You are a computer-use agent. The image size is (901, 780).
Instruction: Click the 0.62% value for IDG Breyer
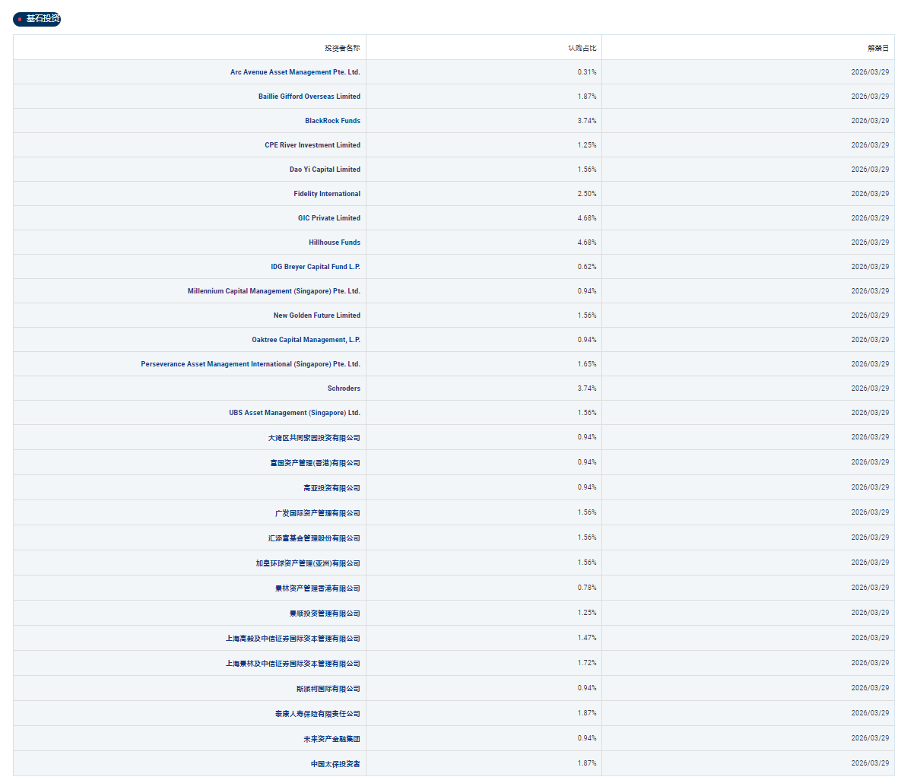(x=587, y=267)
